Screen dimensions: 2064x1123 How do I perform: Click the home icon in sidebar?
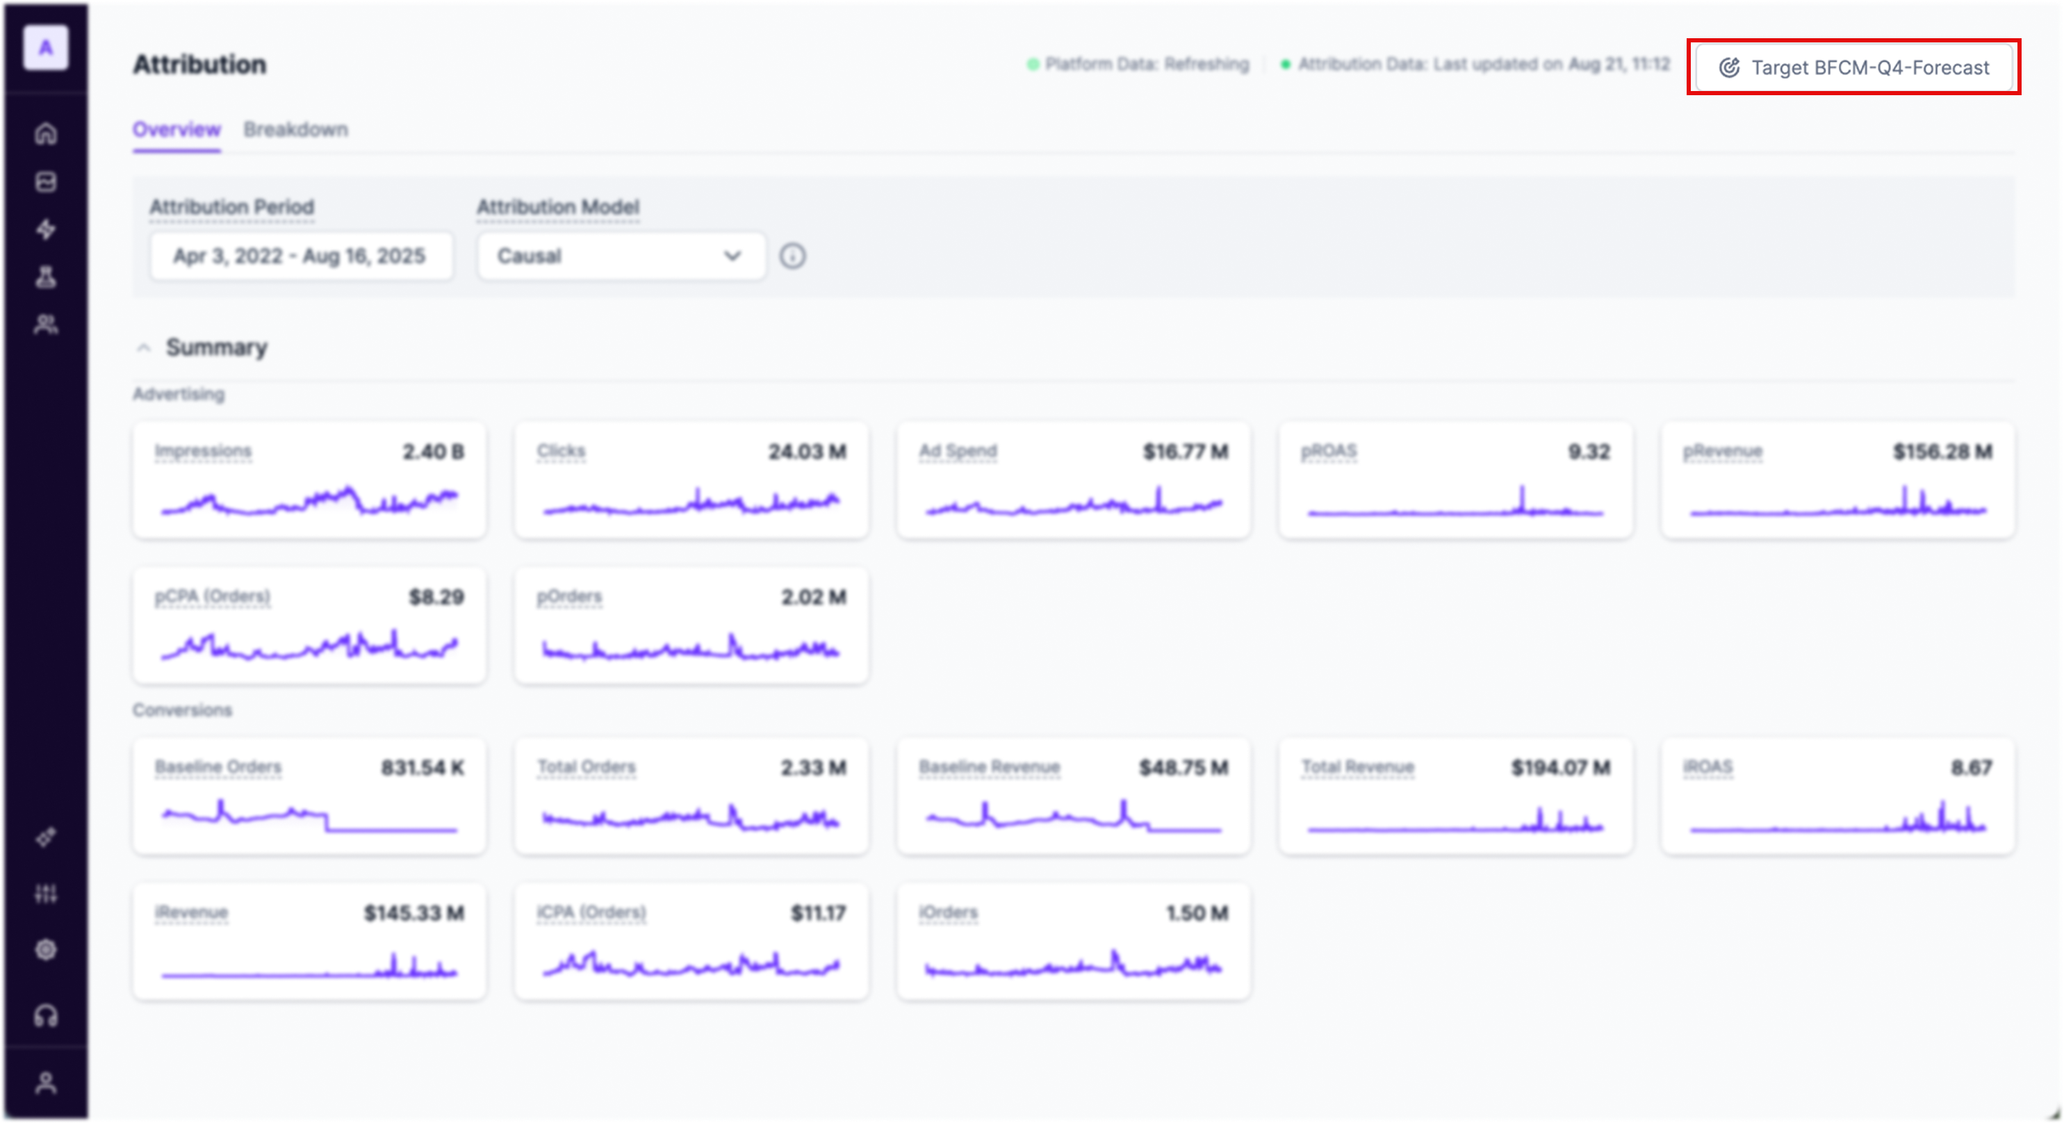click(46, 133)
